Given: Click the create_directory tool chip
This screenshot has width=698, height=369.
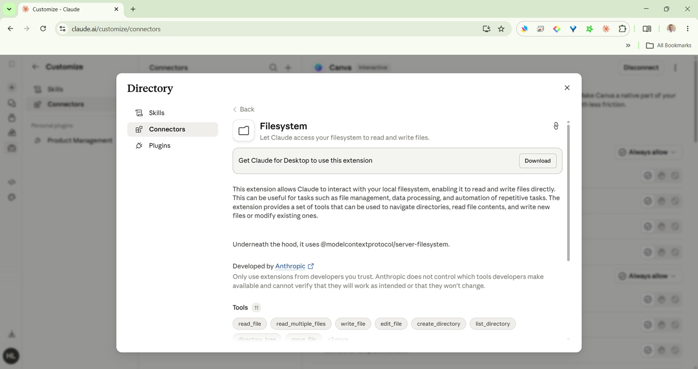Looking at the screenshot, I should click(x=439, y=324).
